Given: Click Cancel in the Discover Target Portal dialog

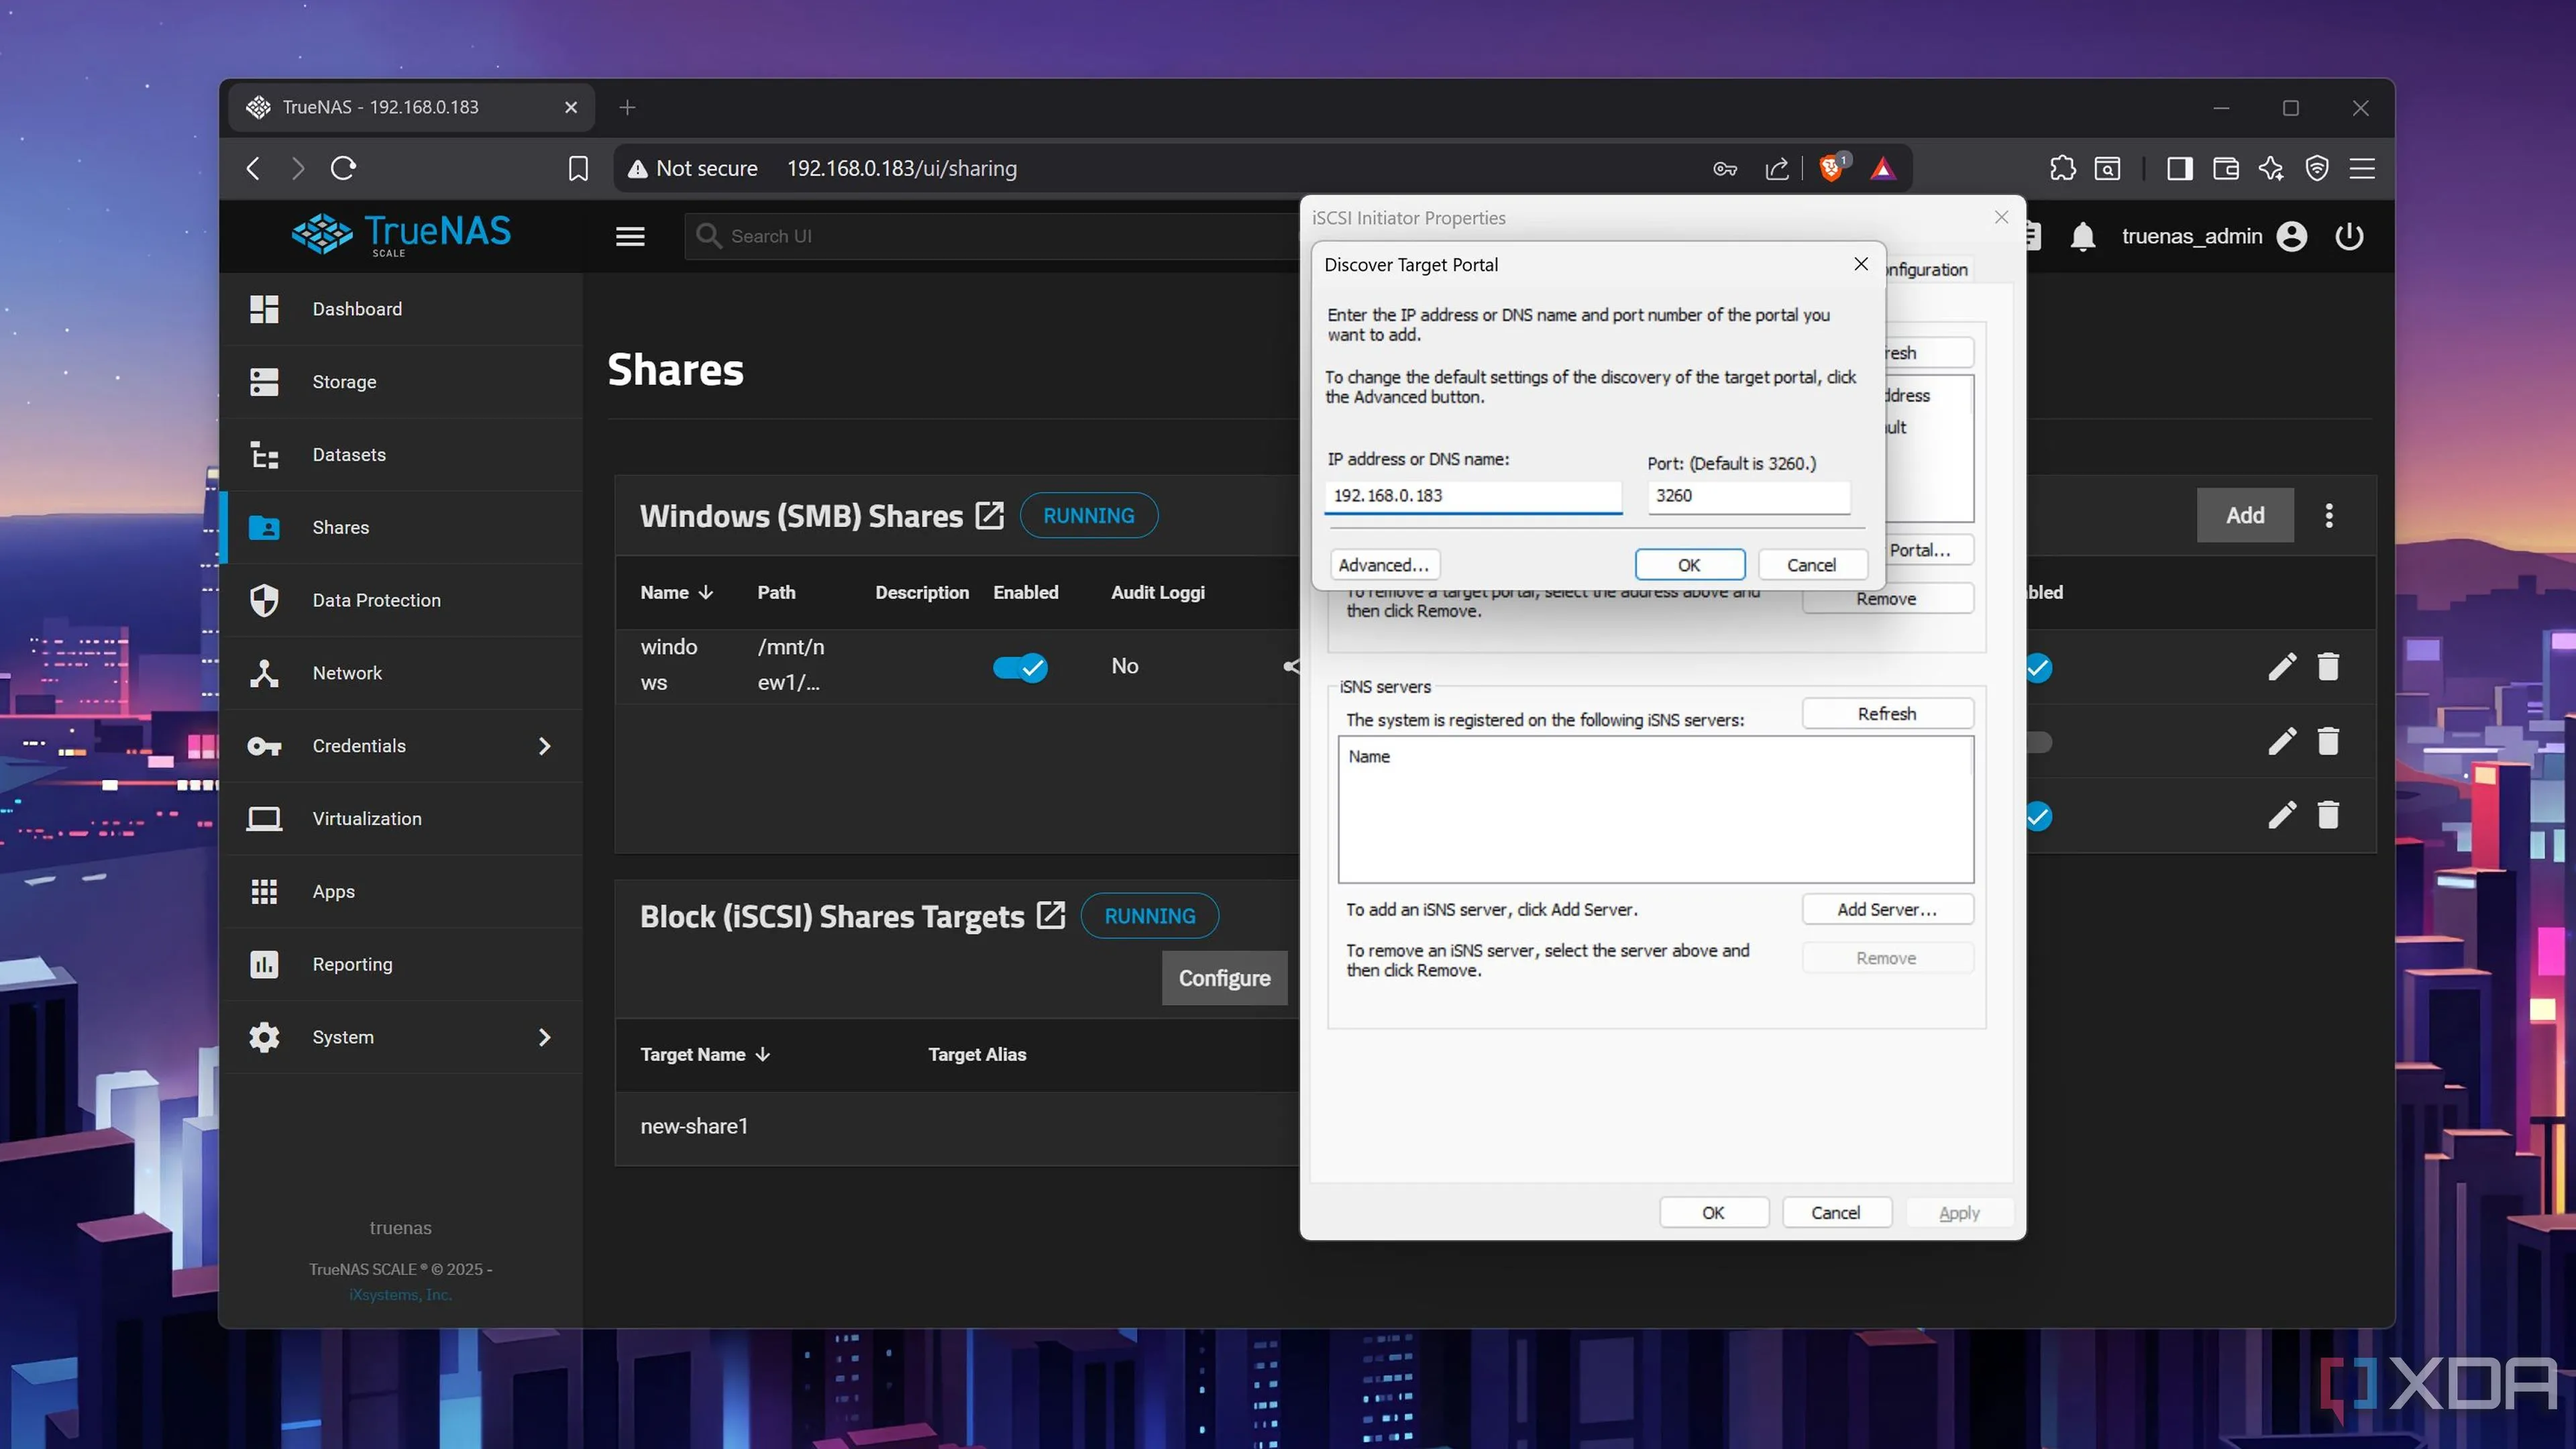Looking at the screenshot, I should 1811,565.
